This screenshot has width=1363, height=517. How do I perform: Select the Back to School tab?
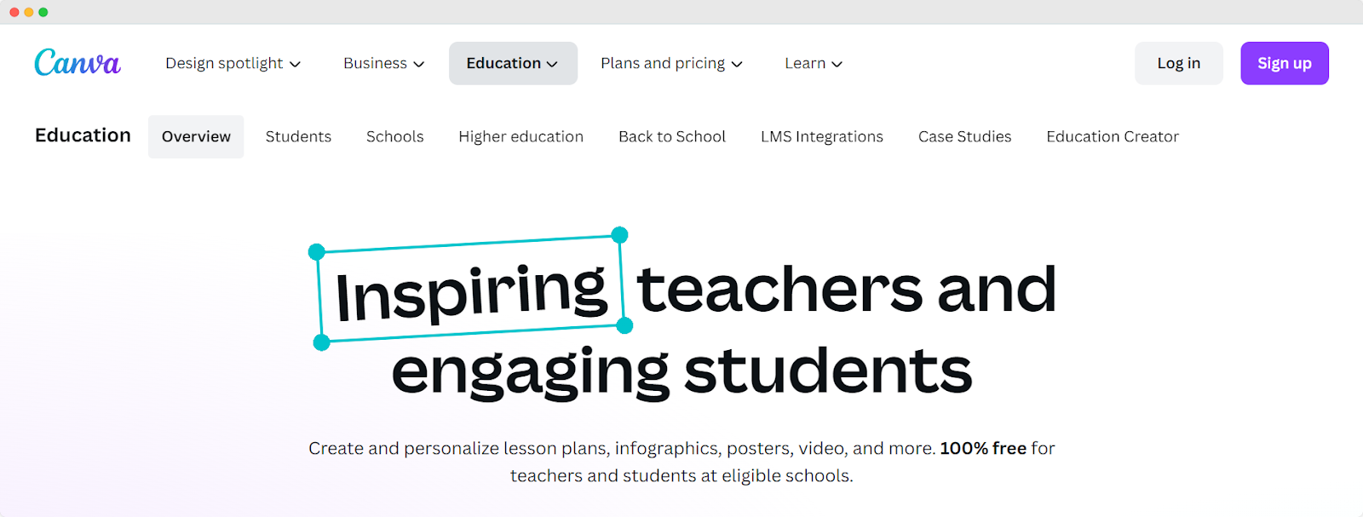pyautogui.click(x=672, y=136)
